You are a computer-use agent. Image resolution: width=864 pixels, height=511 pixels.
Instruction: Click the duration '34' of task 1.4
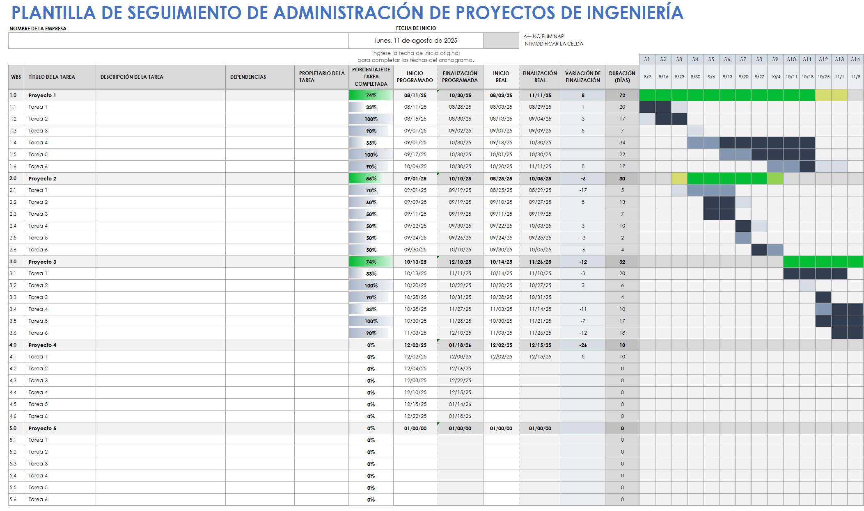pos(622,143)
